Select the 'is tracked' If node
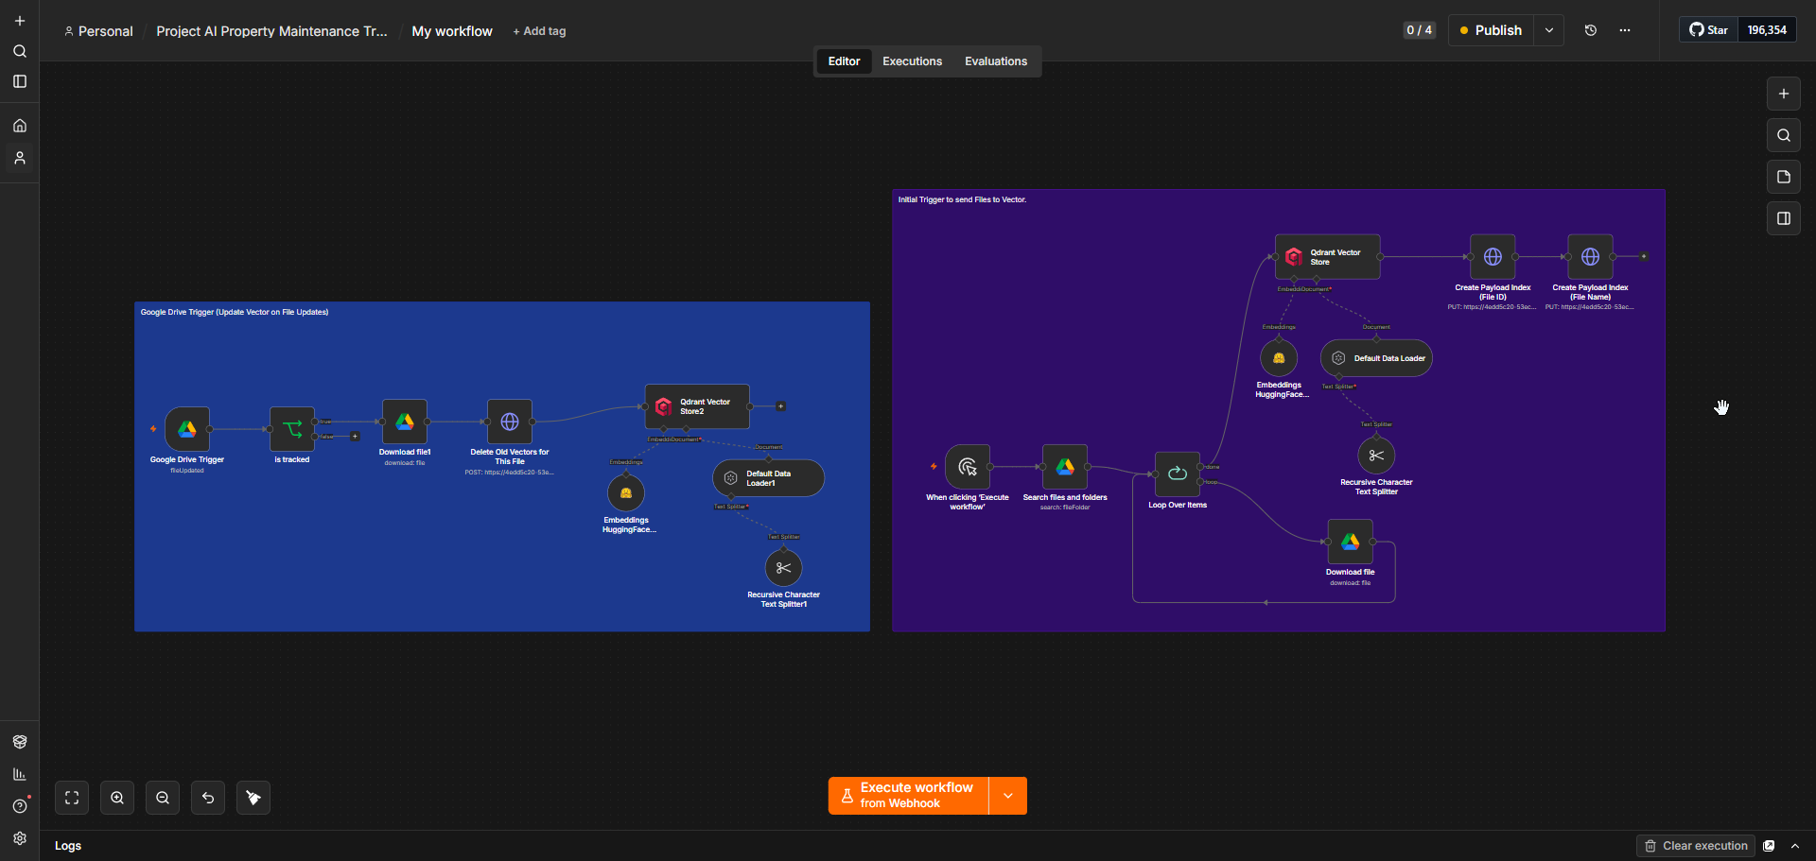The image size is (1816, 861). [x=292, y=429]
